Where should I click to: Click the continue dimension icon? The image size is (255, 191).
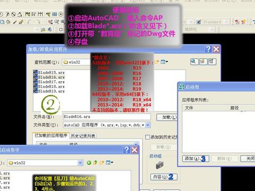tap(40, 14)
